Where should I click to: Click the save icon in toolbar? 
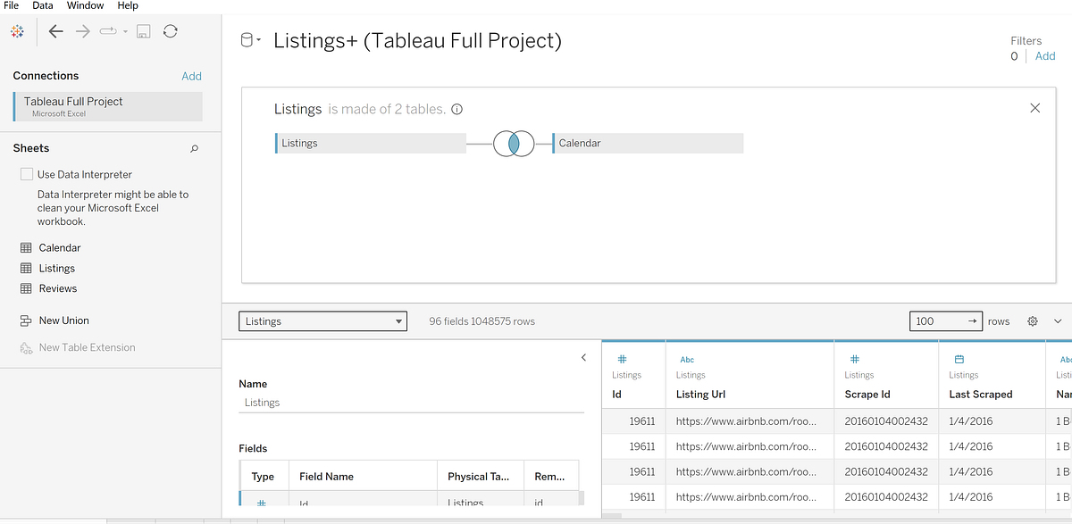coord(143,31)
